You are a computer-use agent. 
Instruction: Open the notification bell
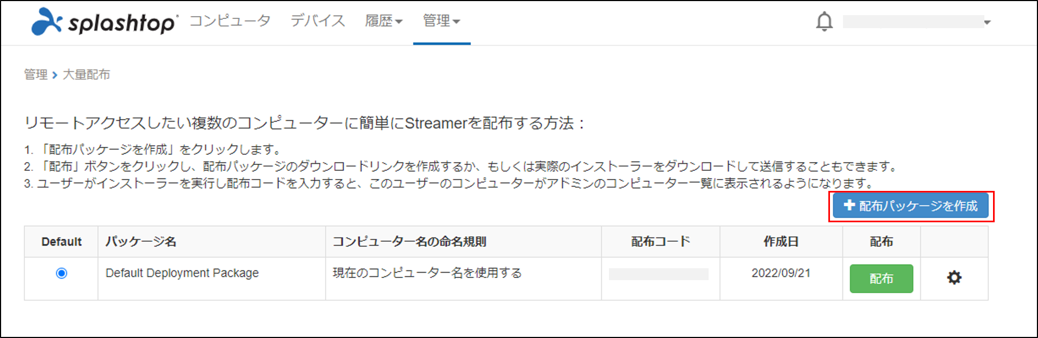click(824, 22)
